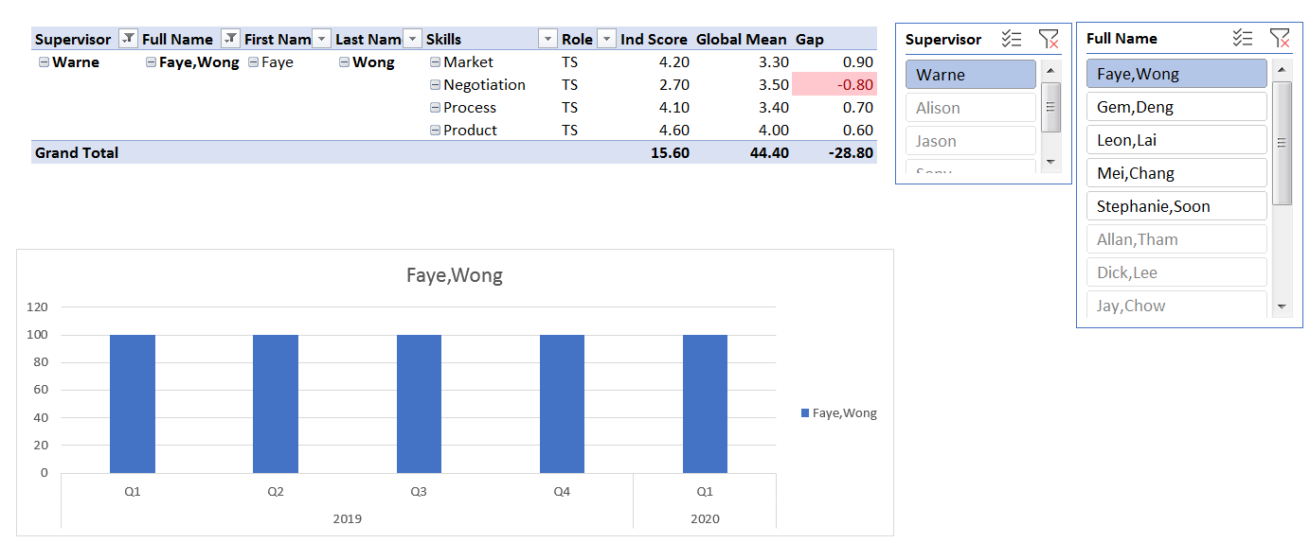Select Gem,Deng in the Full Name slicer
Screen dimensions: 1310x543
pos(1177,107)
